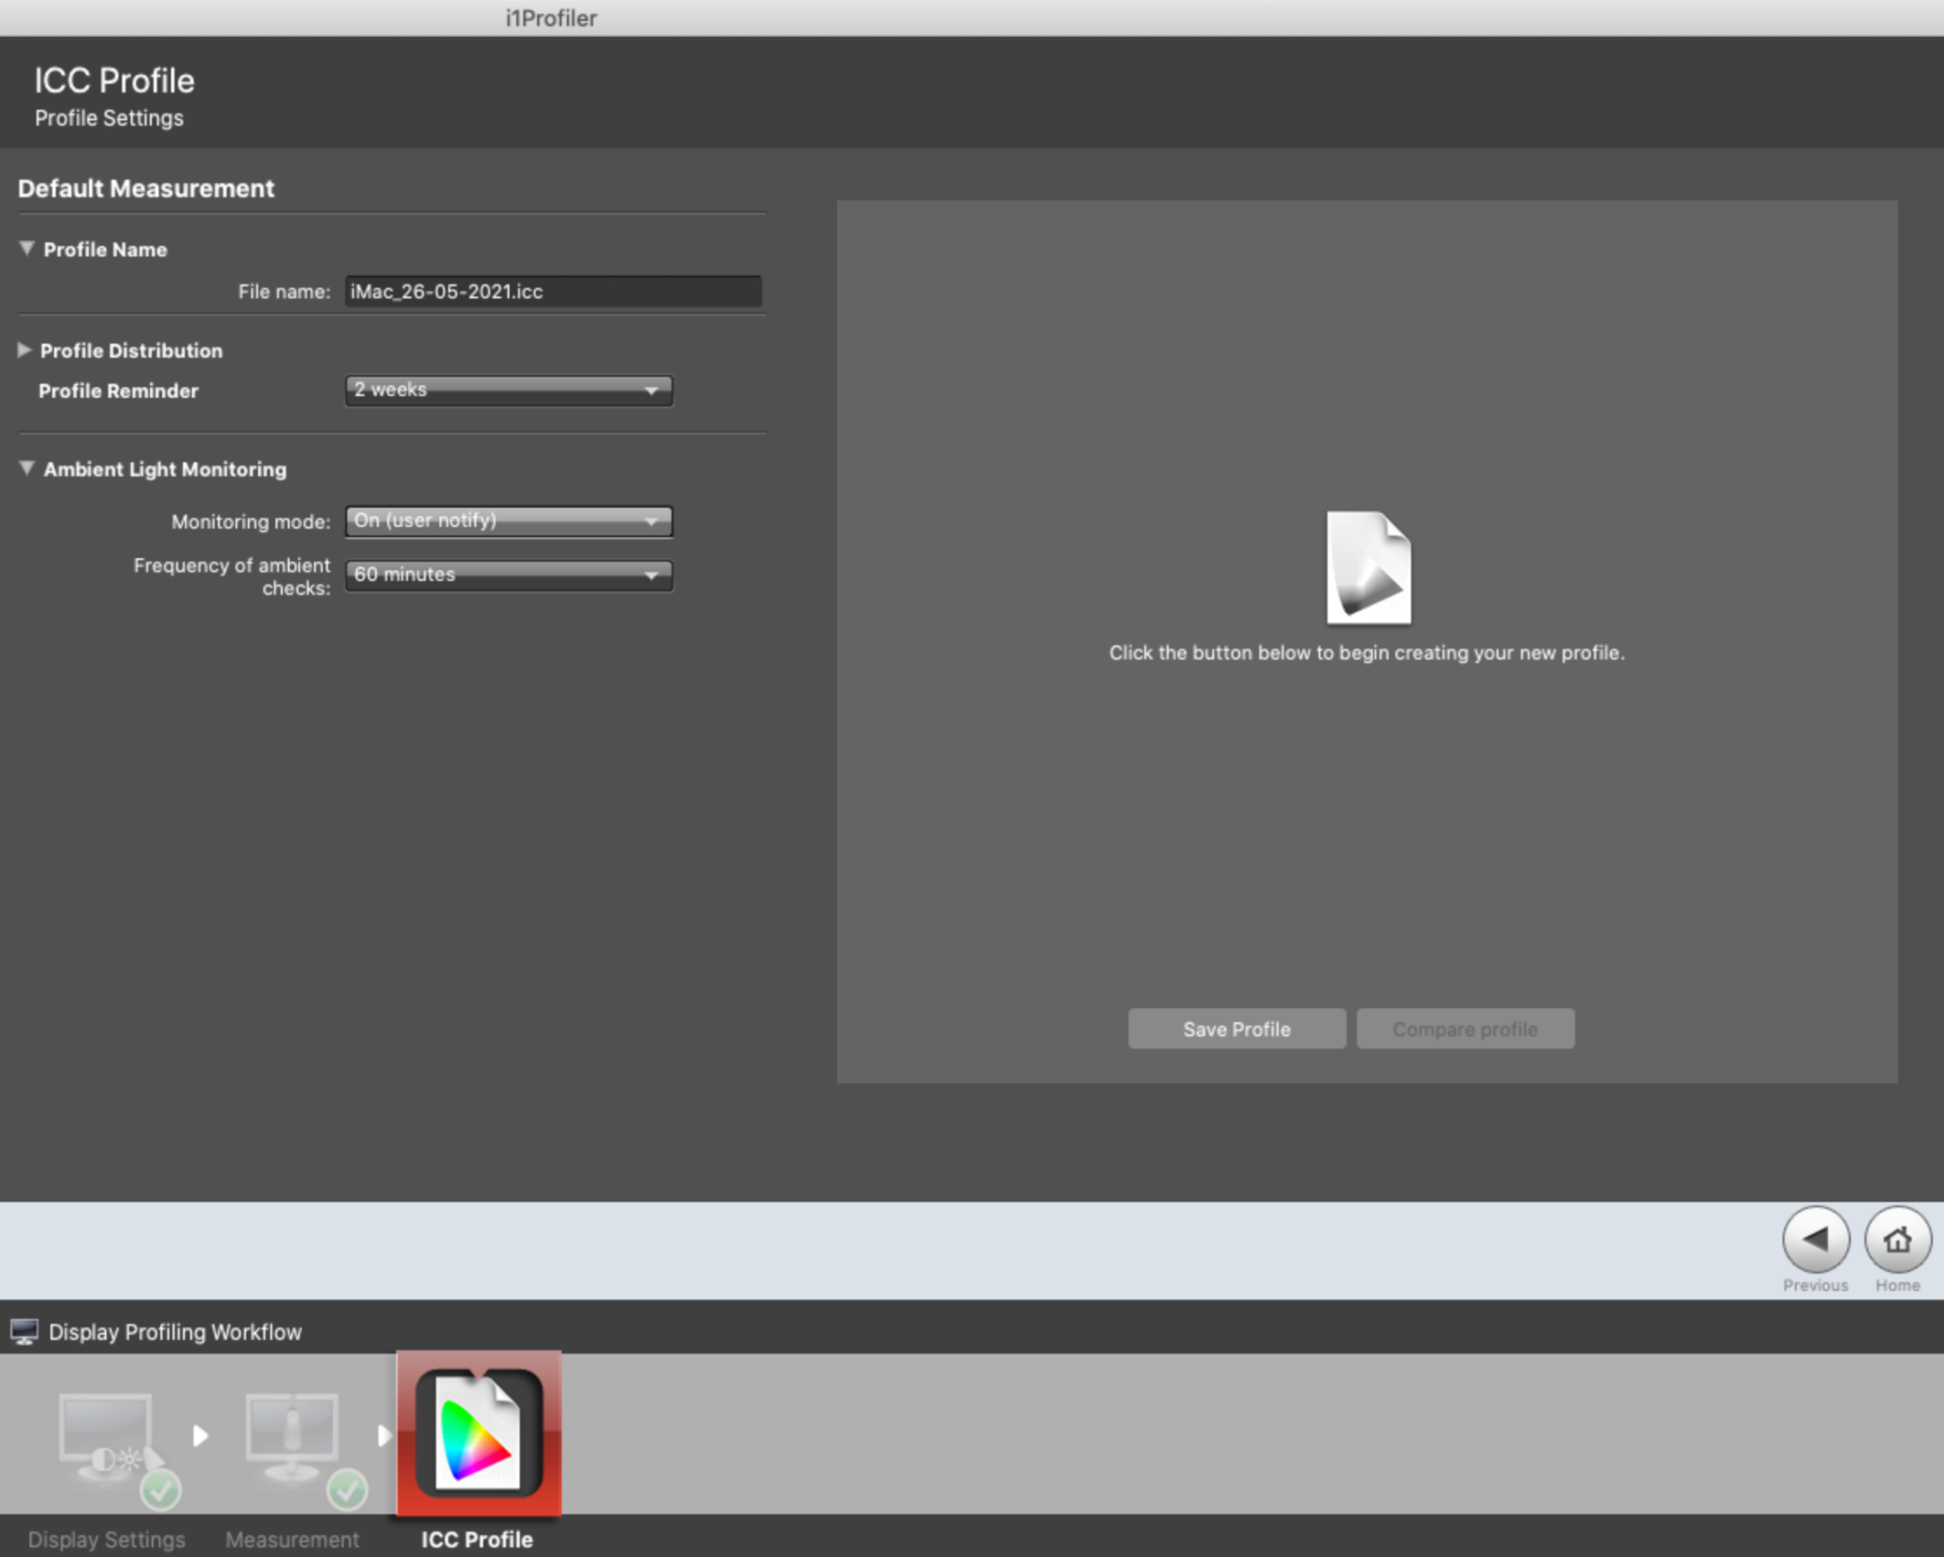Image resolution: width=1944 pixels, height=1557 pixels.
Task: Expand the Profile Distribution section
Action: (25, 350)
